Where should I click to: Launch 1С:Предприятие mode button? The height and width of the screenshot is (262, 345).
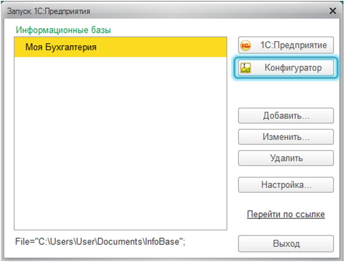pos(286,45)
